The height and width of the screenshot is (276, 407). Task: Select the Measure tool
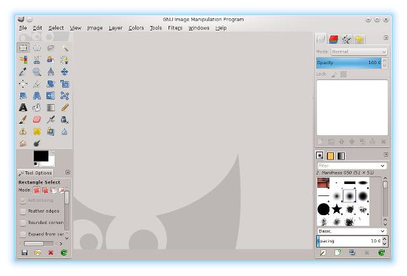(51, 72)
